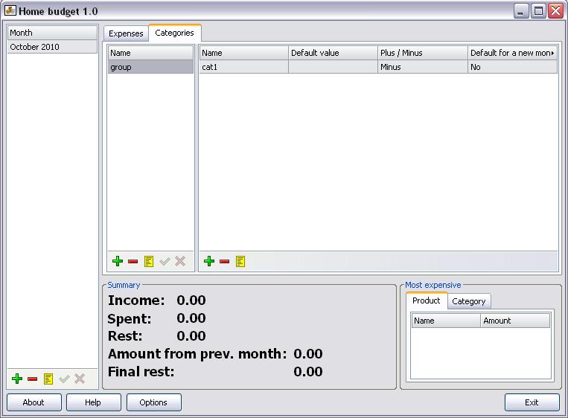Select the group row in the Name list
The image size is (568, 418).
click(150, 67)
